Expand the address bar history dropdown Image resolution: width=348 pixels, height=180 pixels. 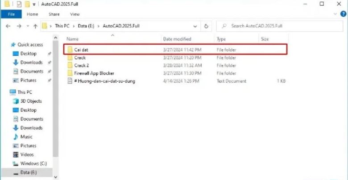(x=195, y=26)
